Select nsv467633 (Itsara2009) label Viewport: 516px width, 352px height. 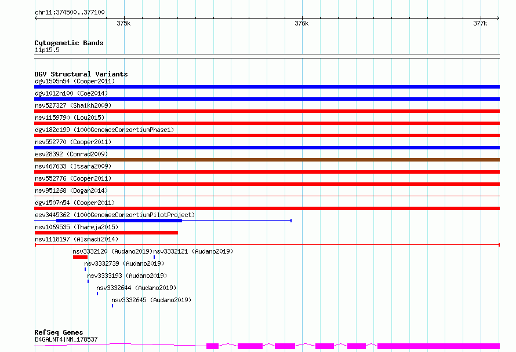coord(73,166)
